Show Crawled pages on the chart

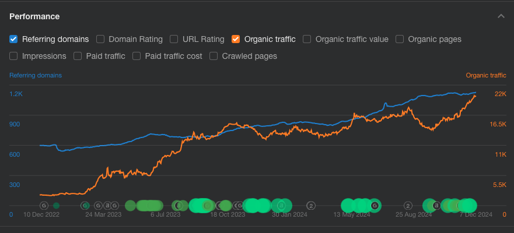coord(214,57)
